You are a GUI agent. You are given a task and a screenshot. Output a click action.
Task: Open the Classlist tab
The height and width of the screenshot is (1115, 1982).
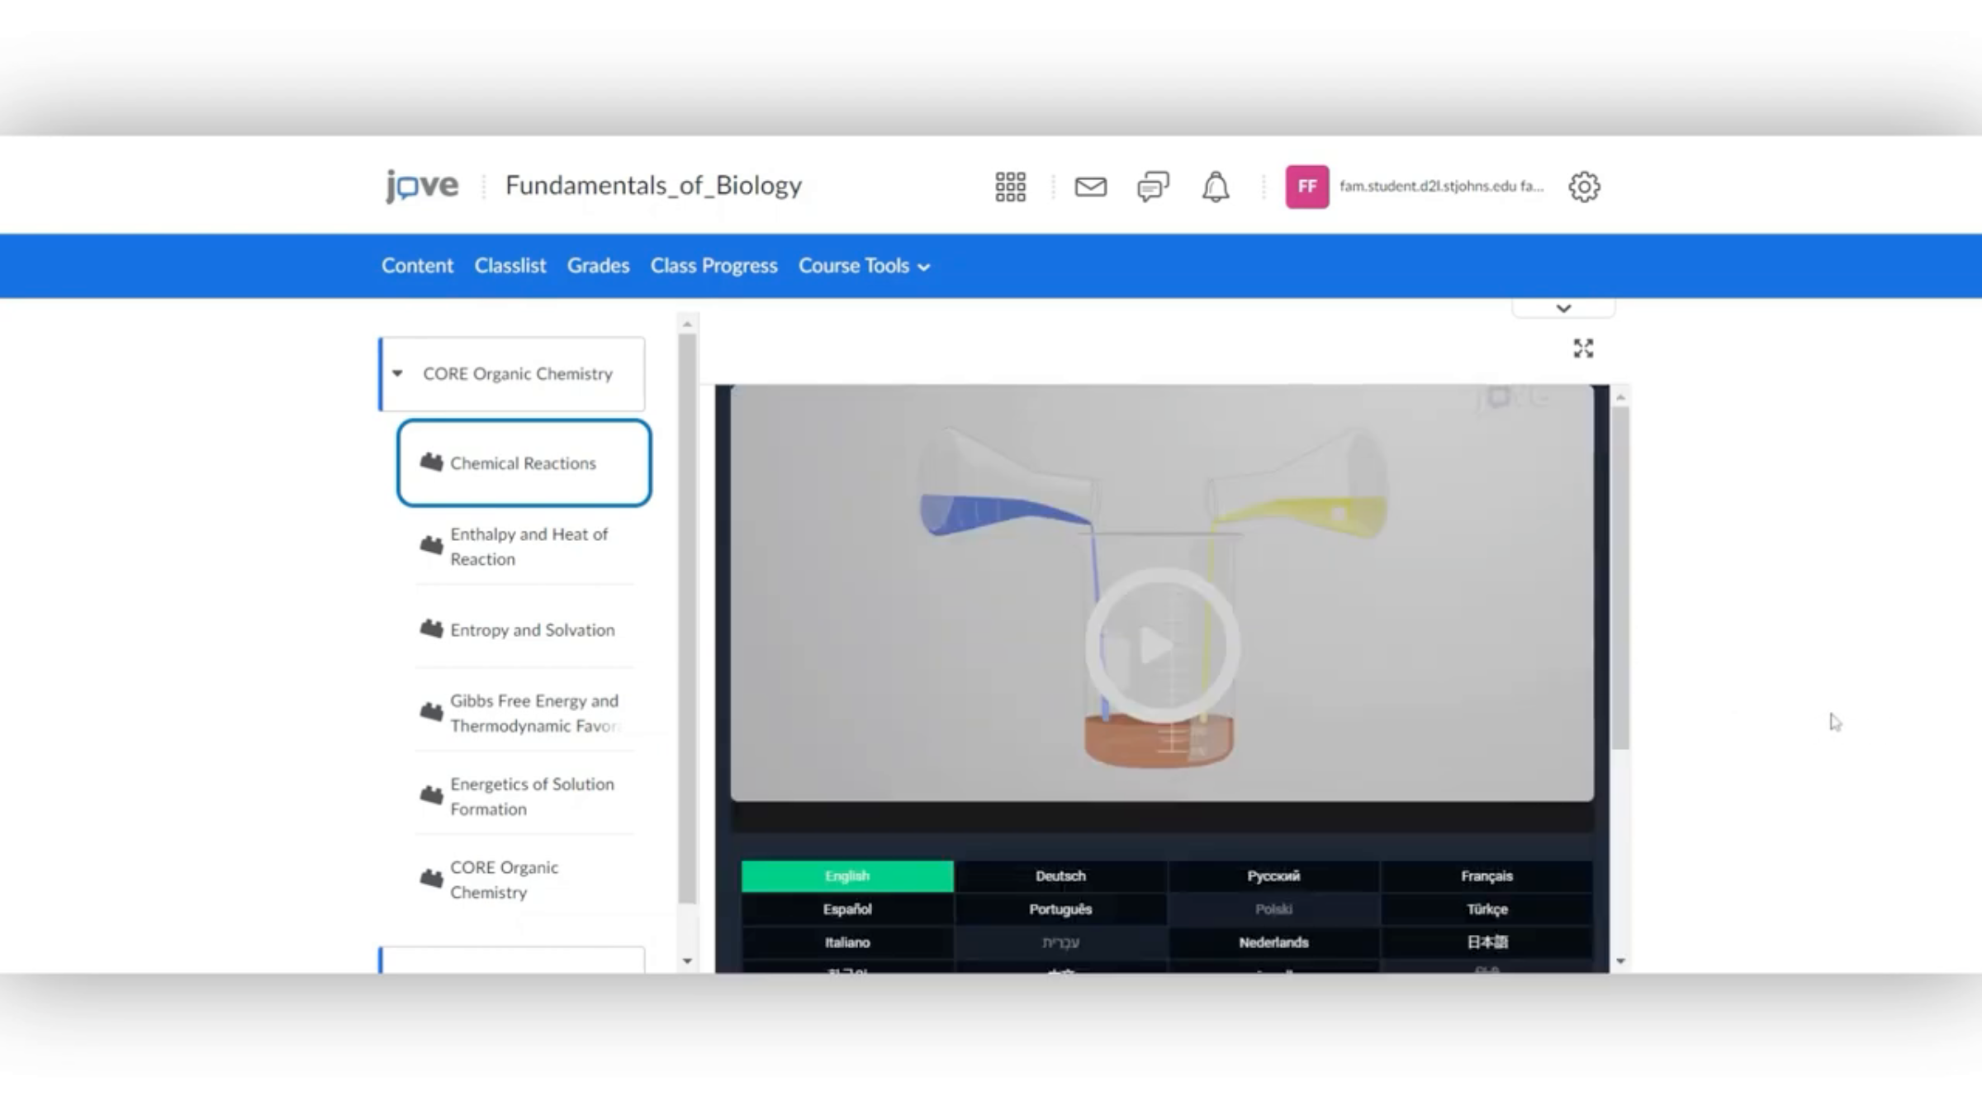click(x=510, y=266)
